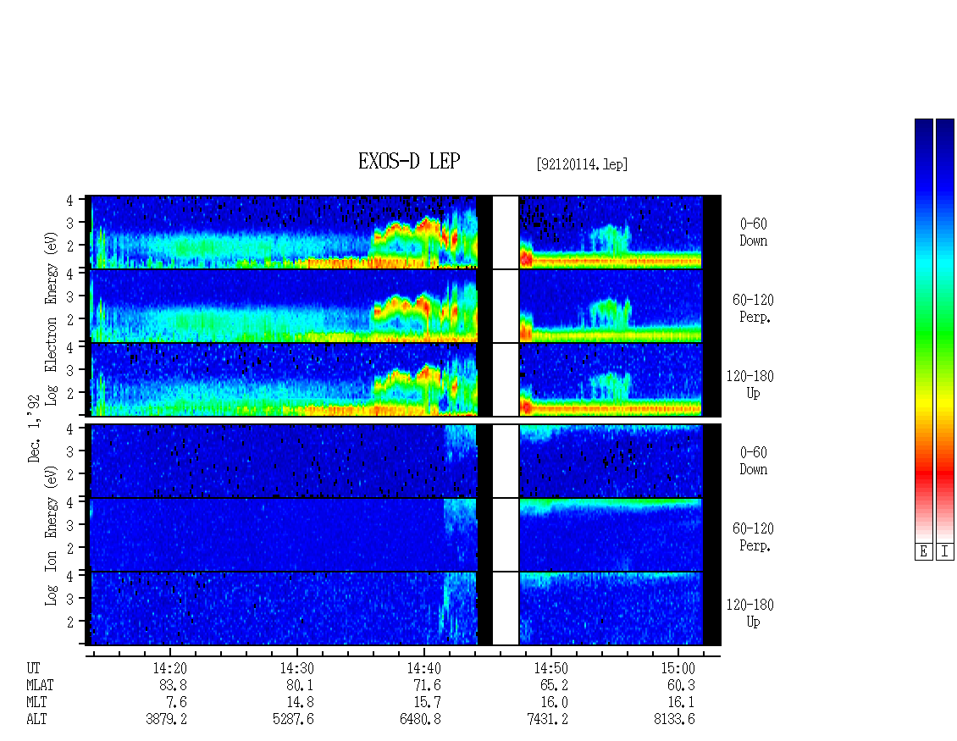Click the MLAT value 65.2
The image size is (957, 741).
point(554,685)
